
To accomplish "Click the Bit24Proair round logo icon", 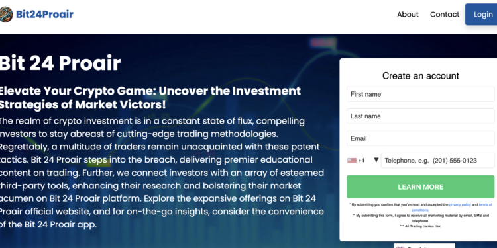I will (x=6, y=15).
